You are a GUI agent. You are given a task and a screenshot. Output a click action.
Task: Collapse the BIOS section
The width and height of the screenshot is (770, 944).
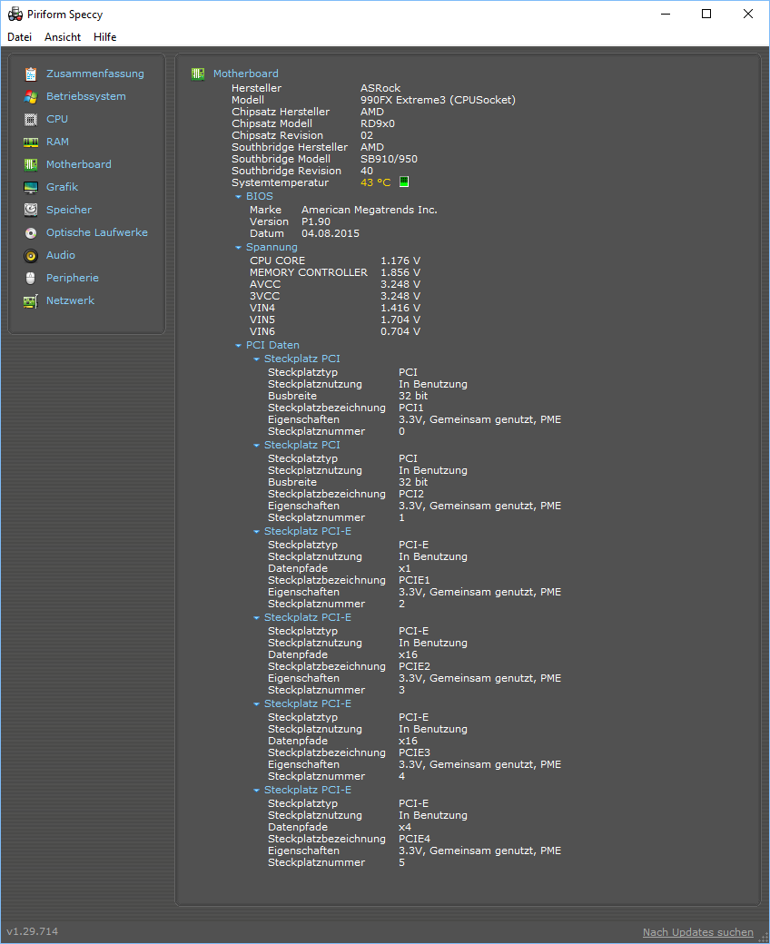(x=239, y=197)
